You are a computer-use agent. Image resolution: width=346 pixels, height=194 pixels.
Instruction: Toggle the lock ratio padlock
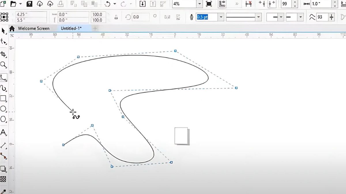[116, 17]
